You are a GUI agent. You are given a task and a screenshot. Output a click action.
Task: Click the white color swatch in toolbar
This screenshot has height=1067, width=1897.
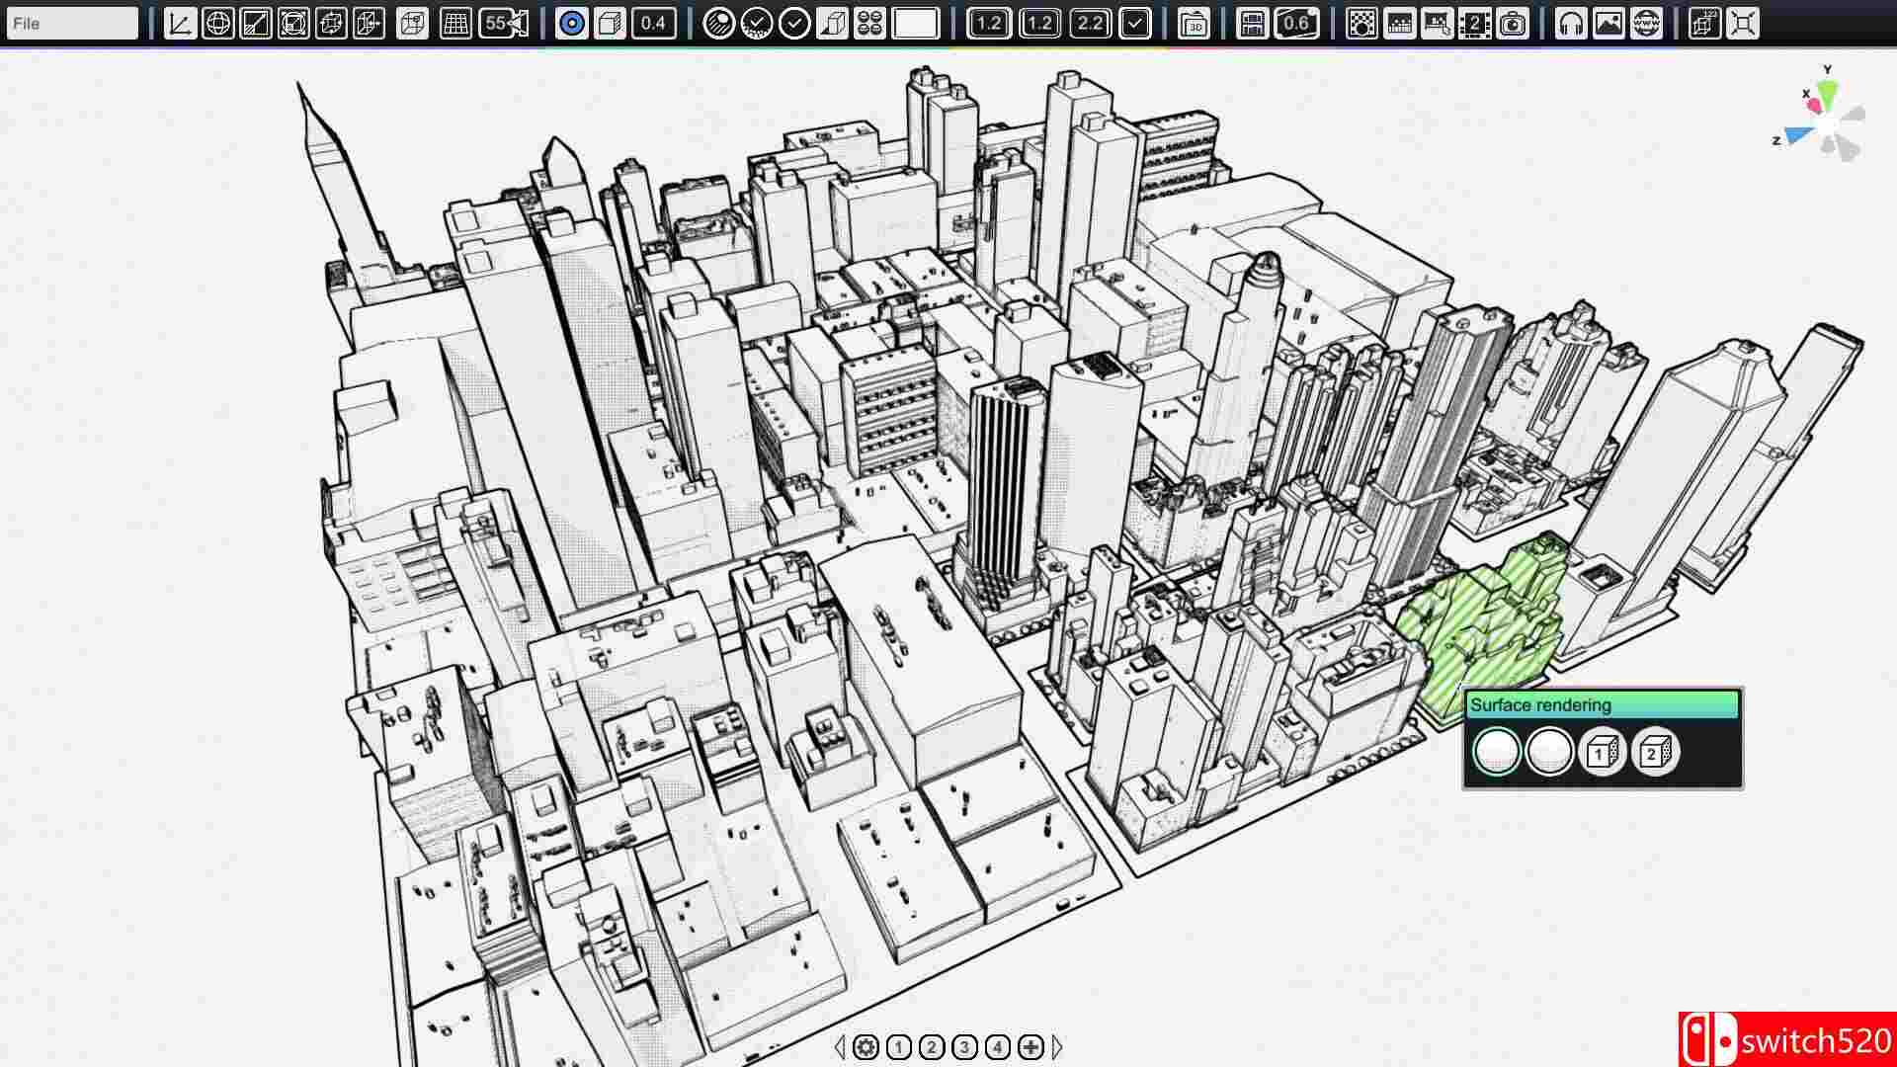915,23
